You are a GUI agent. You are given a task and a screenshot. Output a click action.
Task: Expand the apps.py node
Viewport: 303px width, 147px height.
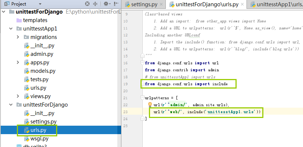[x=18, y=62]
